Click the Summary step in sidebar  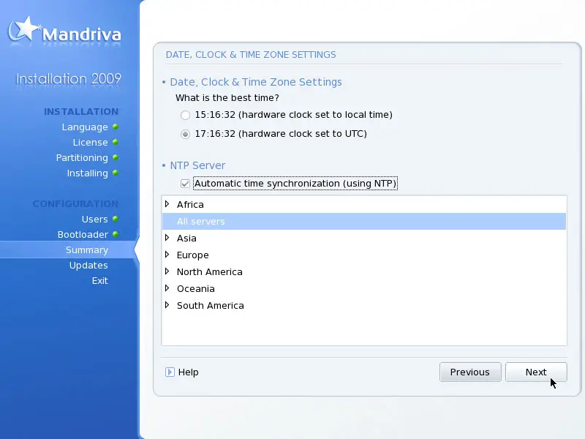click(x=87, y=249)
